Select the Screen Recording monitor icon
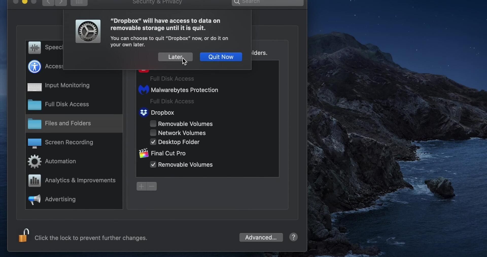 (x=34, y=143)
